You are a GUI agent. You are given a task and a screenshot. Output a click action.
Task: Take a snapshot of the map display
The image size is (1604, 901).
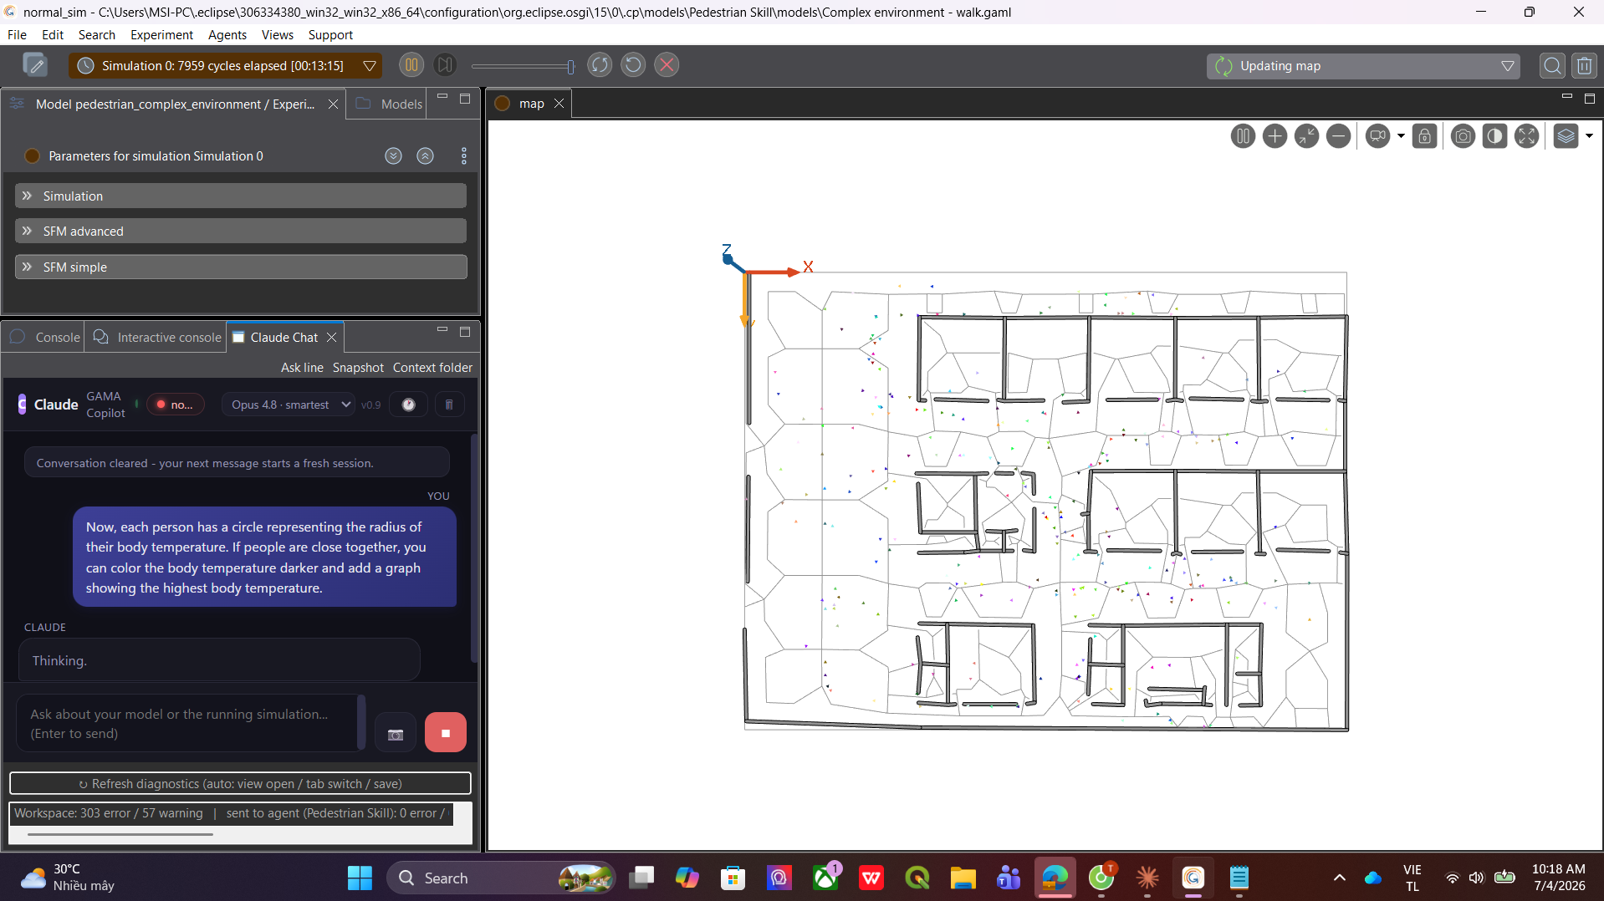(x=1463, y=136)
